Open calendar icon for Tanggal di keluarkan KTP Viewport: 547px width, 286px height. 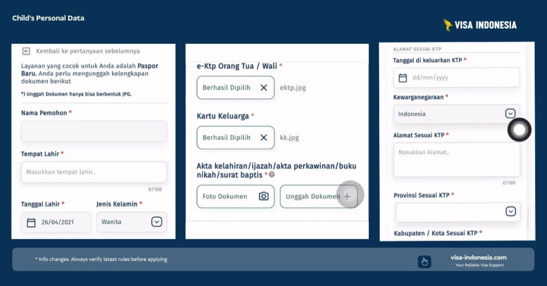tap(403, 78)
